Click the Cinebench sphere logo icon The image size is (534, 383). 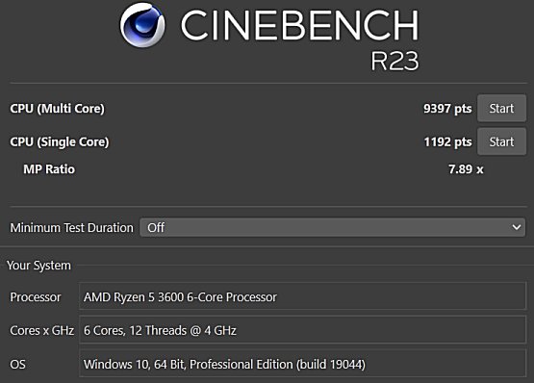[142, 25]
